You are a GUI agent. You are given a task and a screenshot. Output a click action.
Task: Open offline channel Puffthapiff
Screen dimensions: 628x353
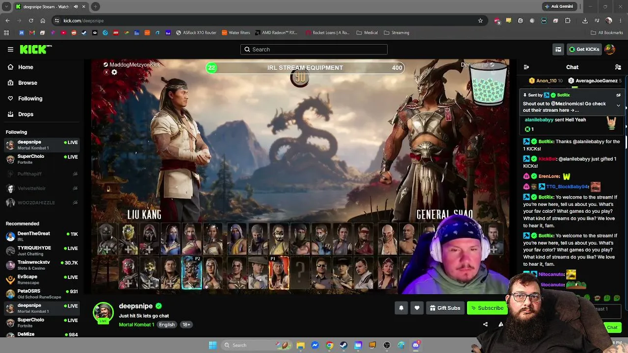coord(42,174)
